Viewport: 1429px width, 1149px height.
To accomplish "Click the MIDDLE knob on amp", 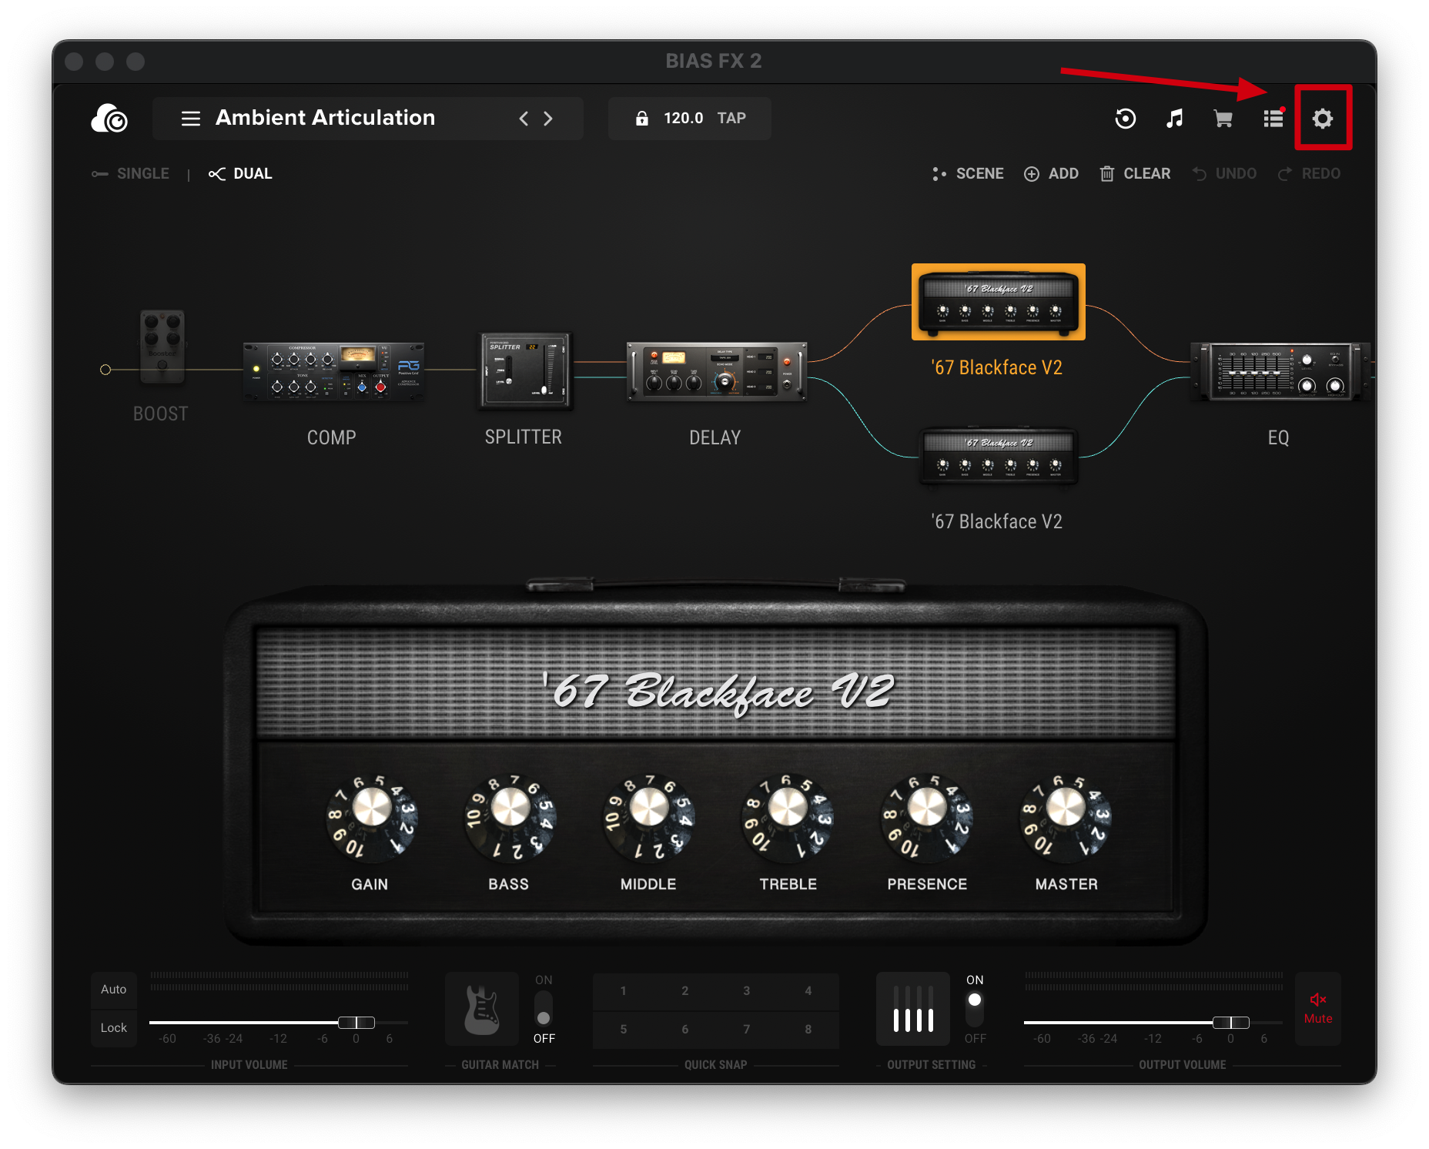I will [649, 816].
